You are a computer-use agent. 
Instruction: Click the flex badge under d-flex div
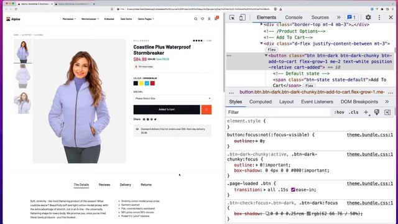(272, 50)
